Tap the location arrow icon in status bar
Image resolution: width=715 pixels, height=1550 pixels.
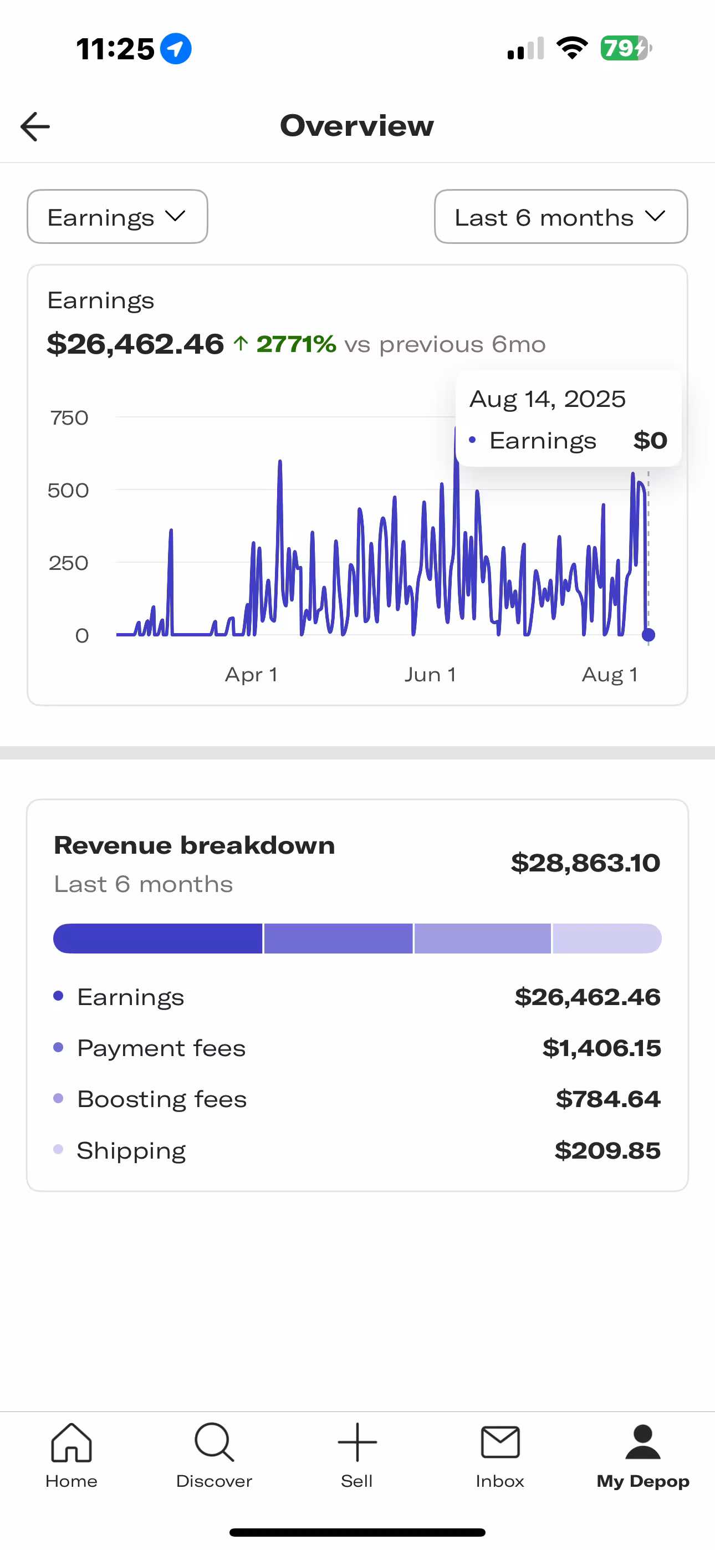176,49
